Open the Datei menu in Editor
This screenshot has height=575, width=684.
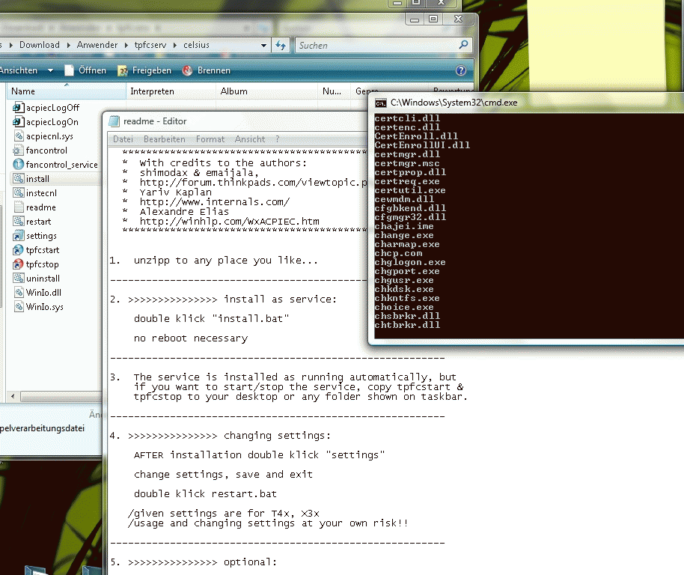pyautogui.click(x=123, y=139)
